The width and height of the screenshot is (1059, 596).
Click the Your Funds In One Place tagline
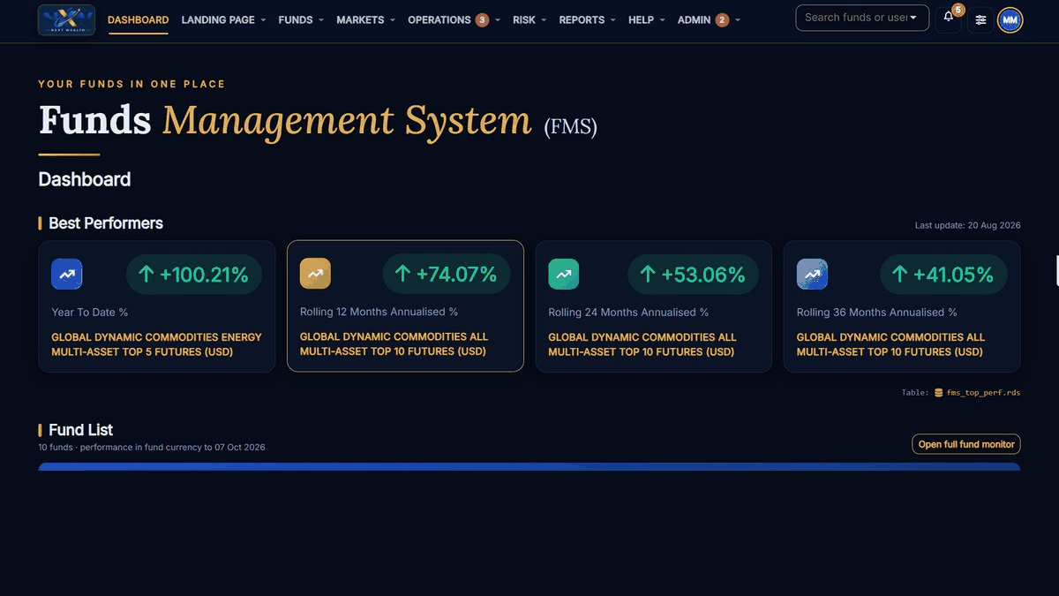(x=131, y=84)
